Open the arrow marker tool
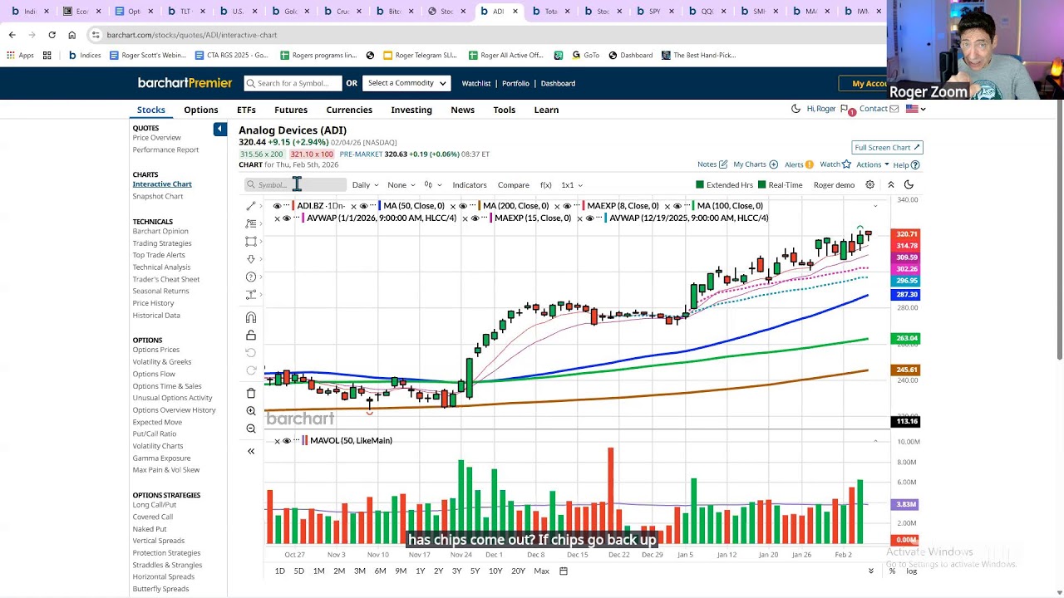The image size is (1064, 598). pos(251,259)
